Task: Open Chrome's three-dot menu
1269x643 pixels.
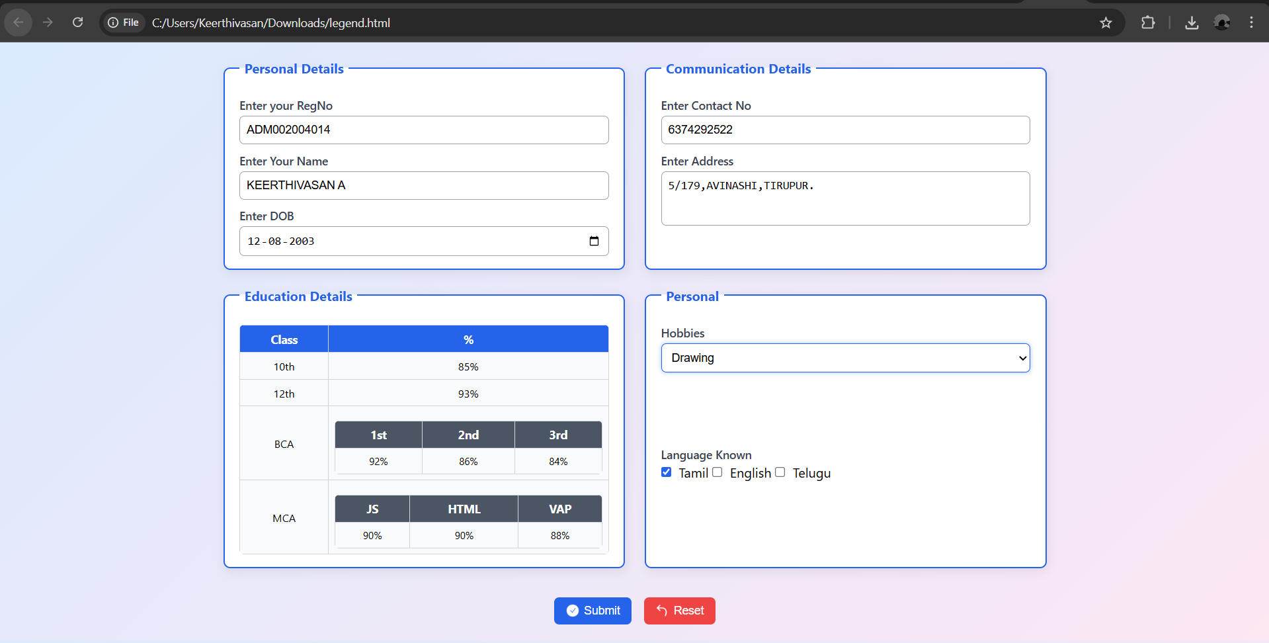Action: (1251, 22)
